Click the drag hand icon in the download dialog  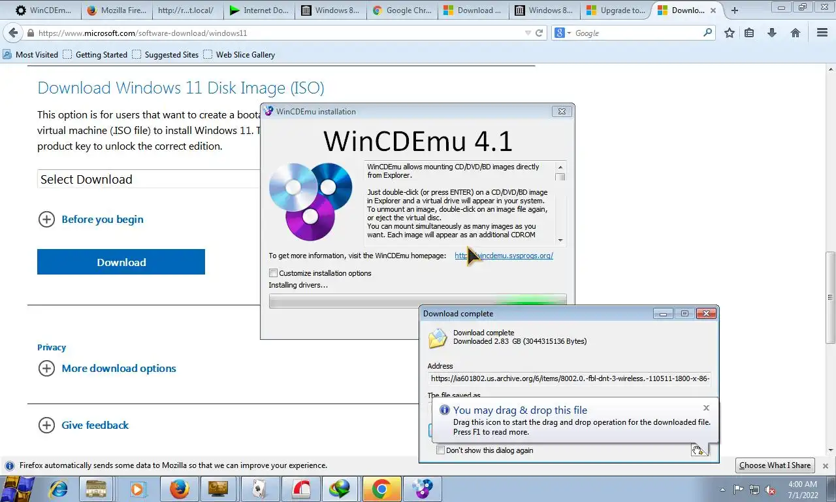(699, 450)
